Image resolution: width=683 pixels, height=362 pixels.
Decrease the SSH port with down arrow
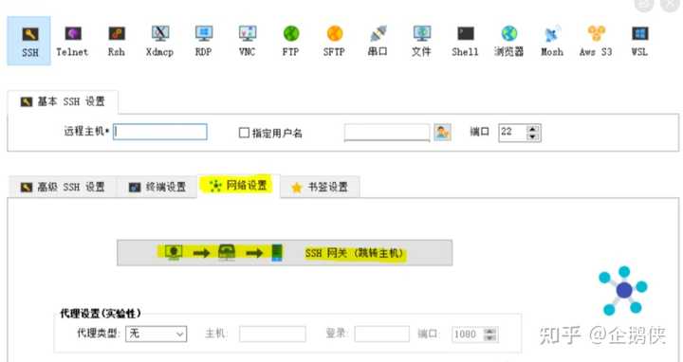pos(533,136)
